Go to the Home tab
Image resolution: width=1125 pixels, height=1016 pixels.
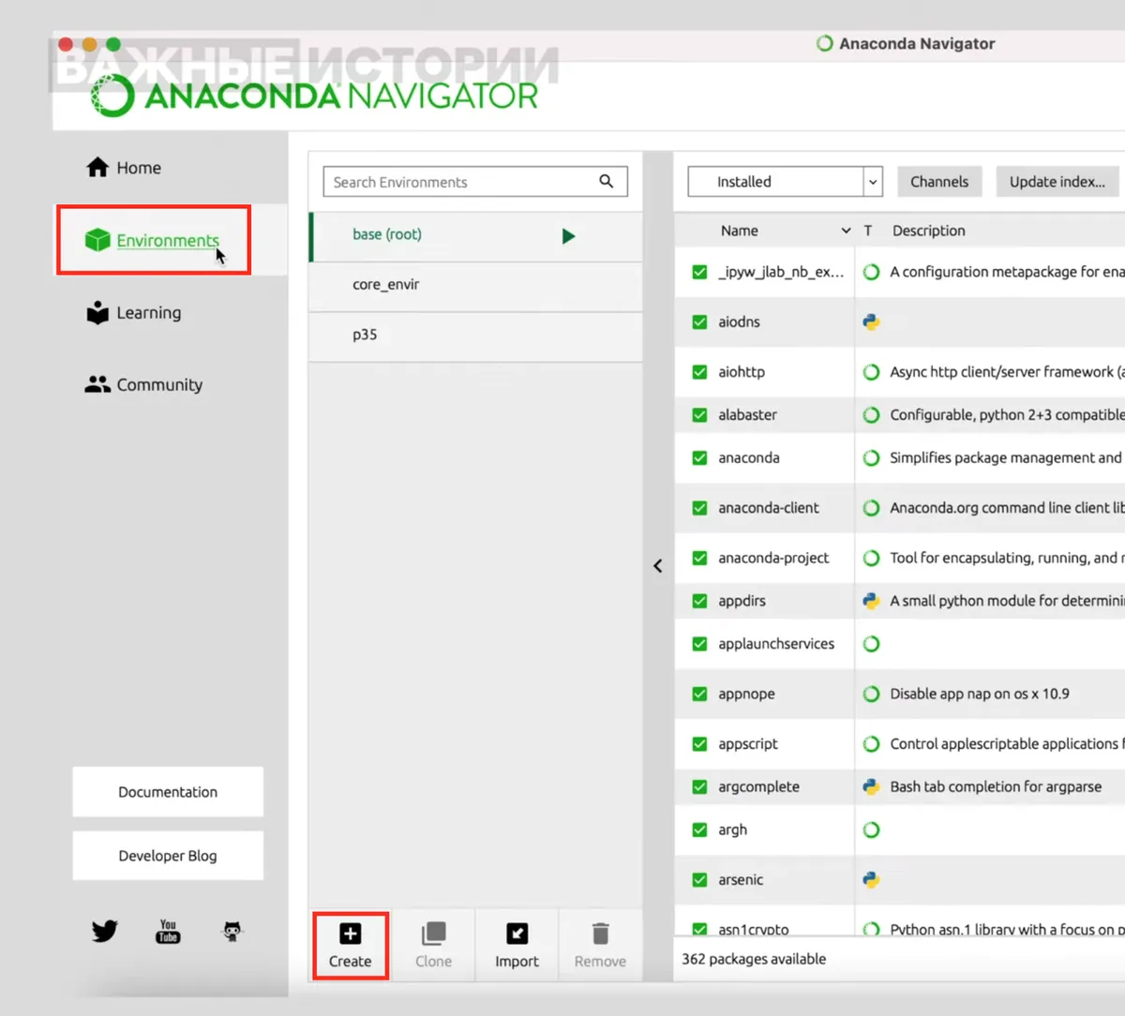click(x=124, y=168)
